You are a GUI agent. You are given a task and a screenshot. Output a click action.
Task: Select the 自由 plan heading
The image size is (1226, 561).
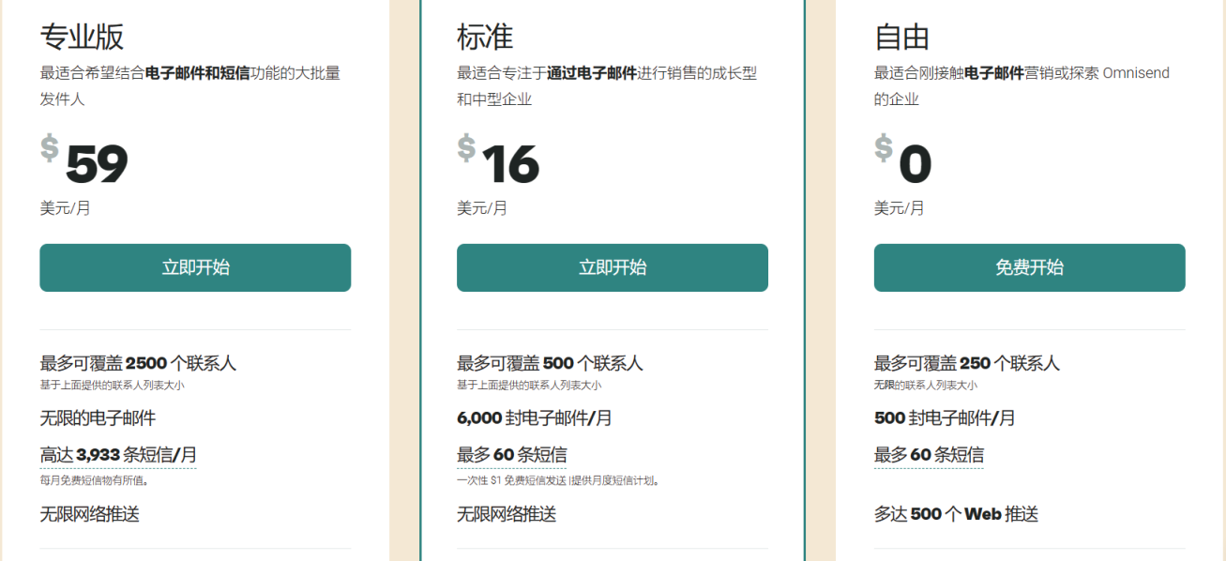coord(901,37)
